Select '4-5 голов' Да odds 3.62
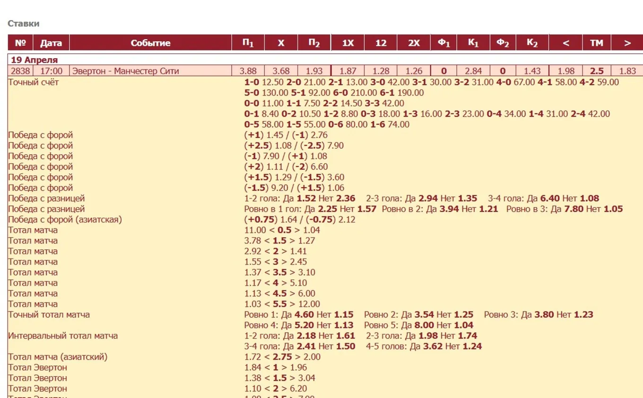643x398 pixels. (433, 346)
